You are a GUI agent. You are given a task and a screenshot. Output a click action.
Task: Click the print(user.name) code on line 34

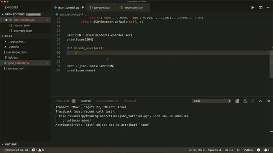(x=81, y=71)
